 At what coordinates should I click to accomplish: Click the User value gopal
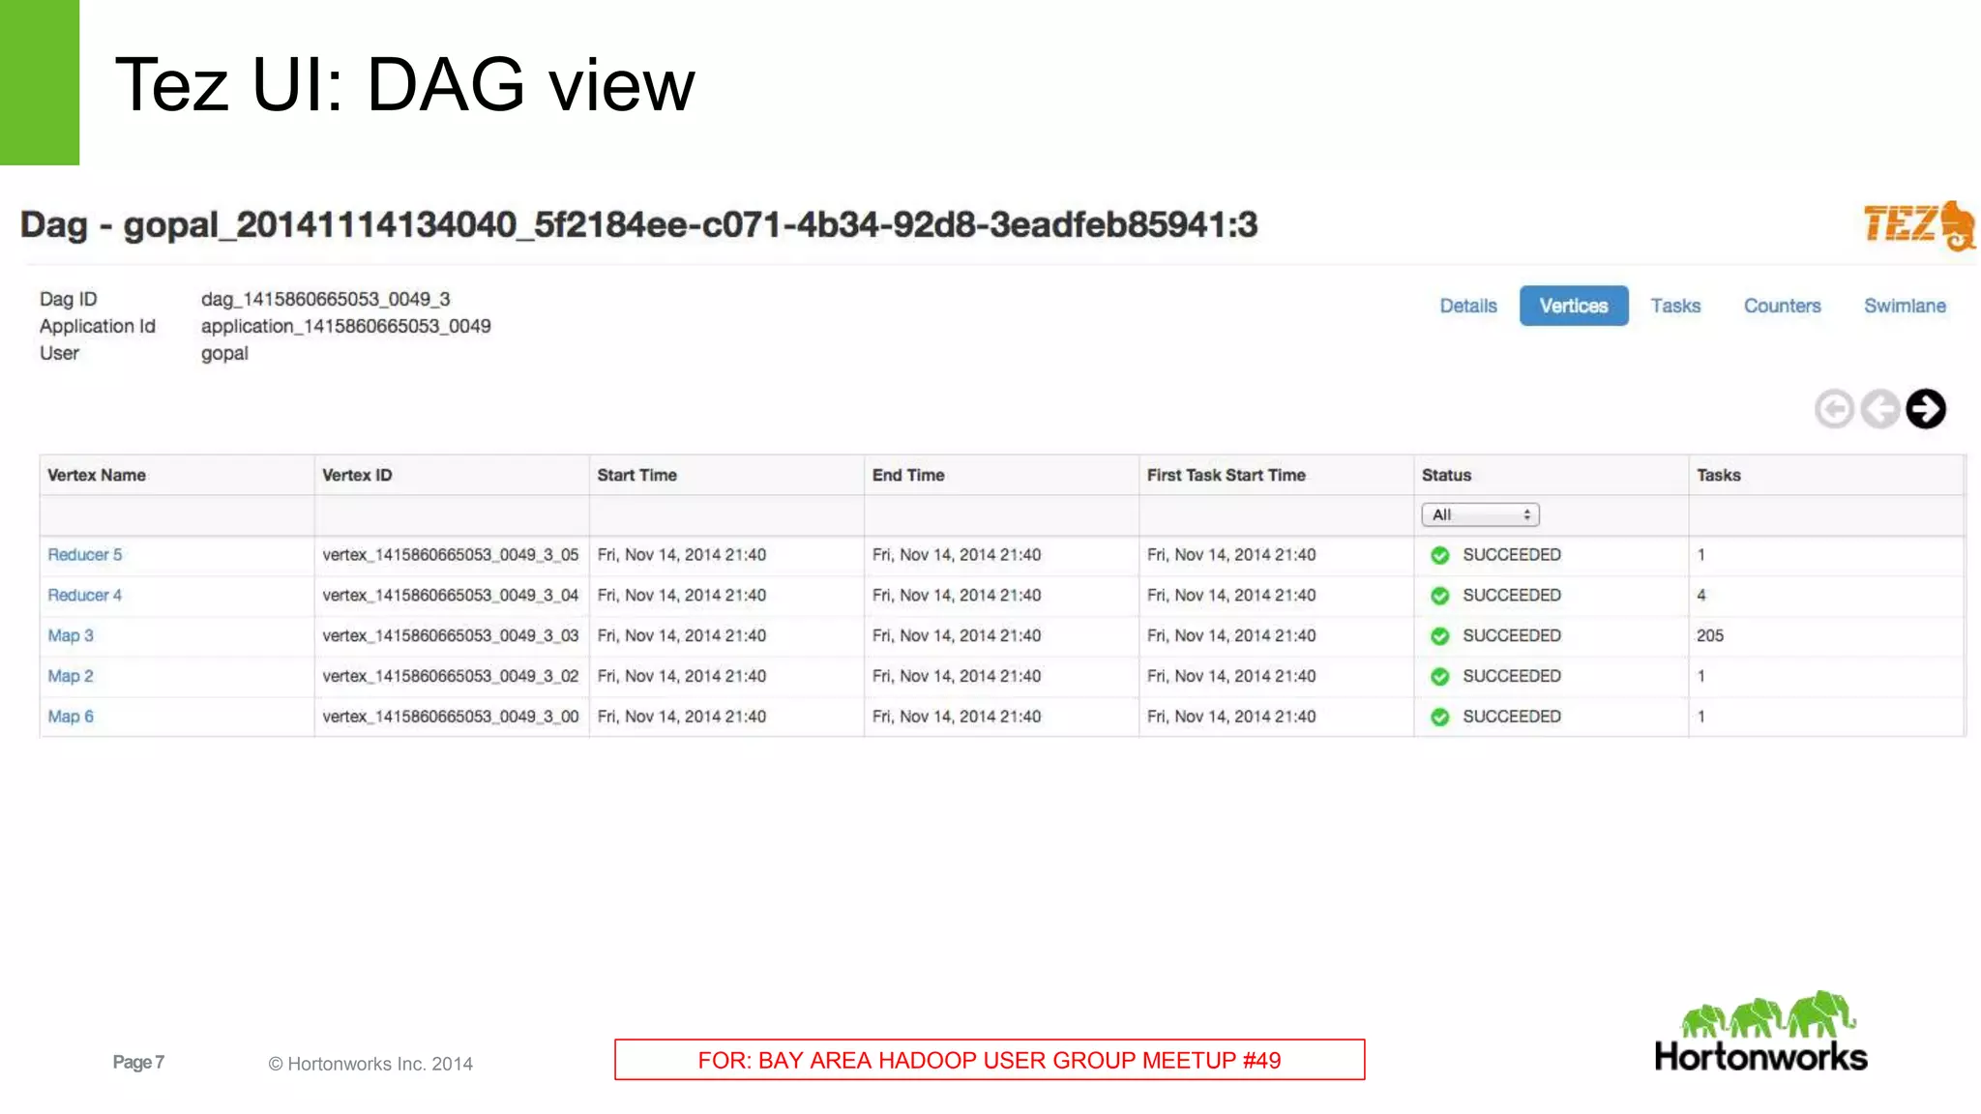pyautogui.click(x=224, y=354)
